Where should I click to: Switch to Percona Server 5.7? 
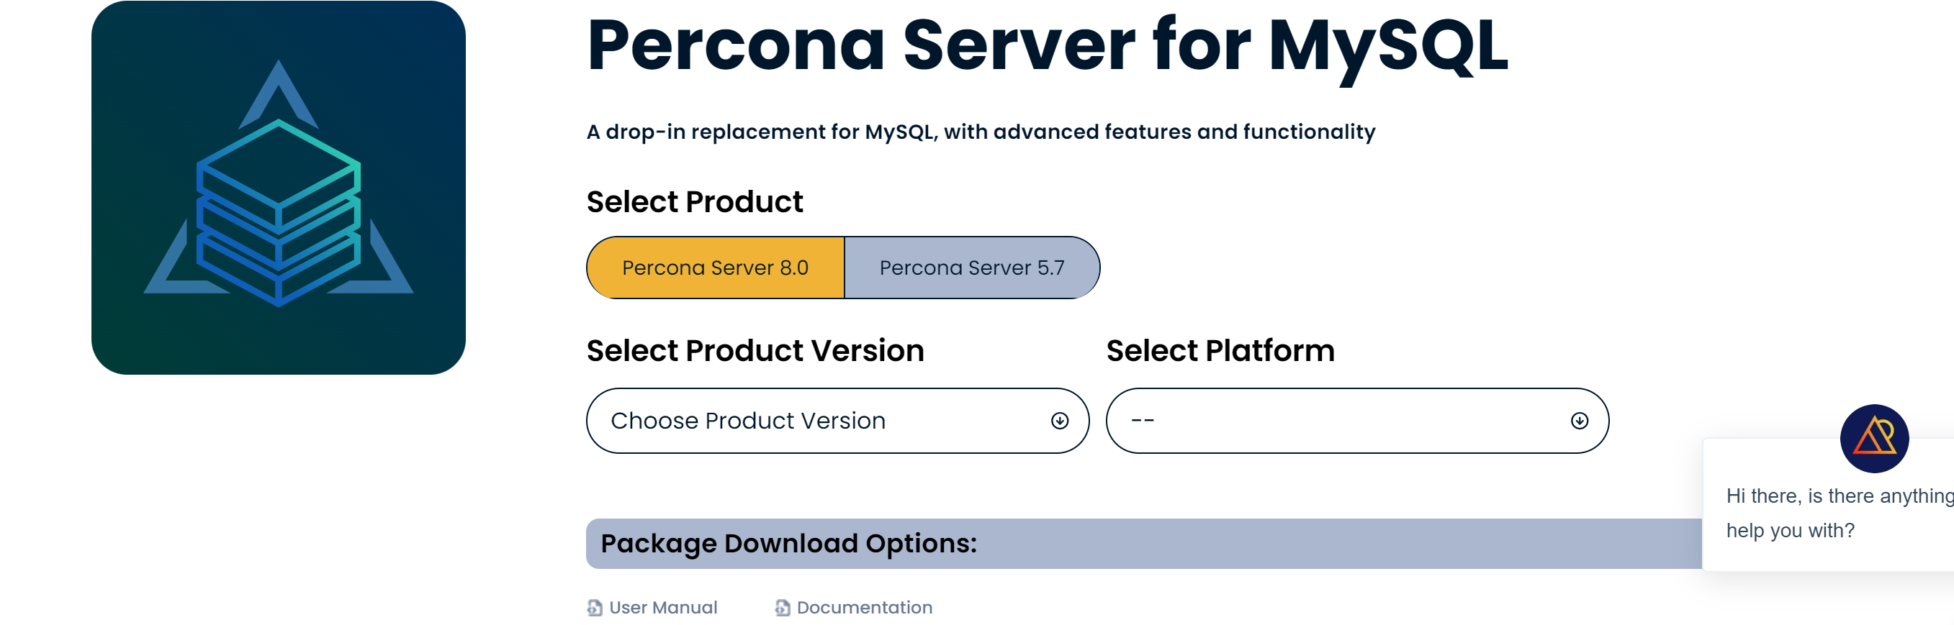coord(971,268)
